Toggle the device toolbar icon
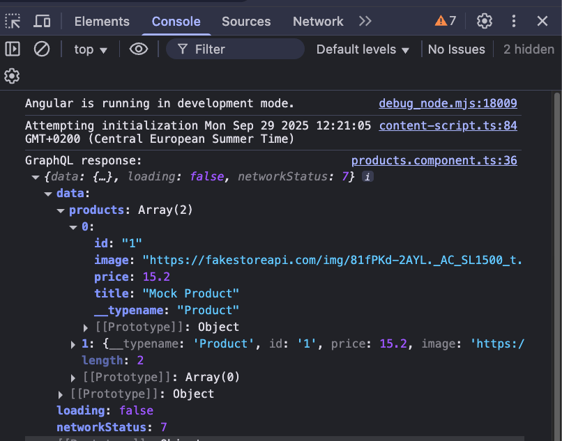Viewport: 562px width, 441px height. 42,21
